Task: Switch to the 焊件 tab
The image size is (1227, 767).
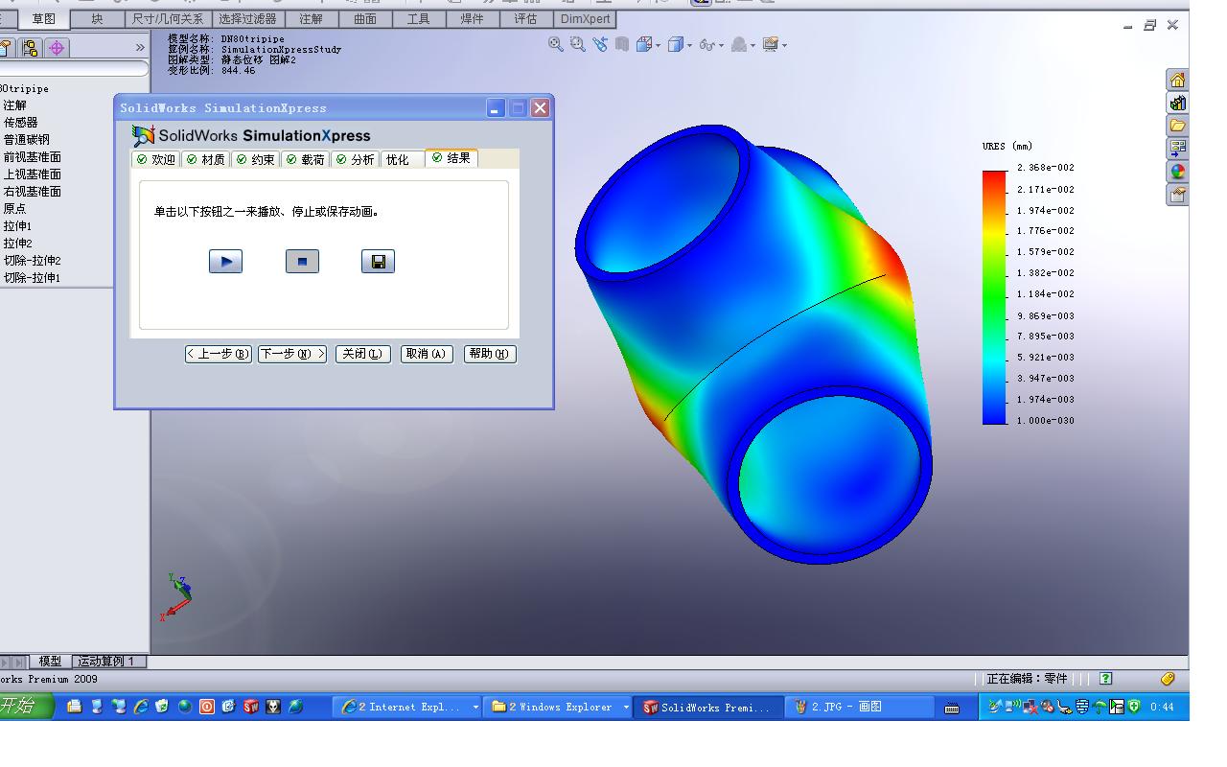Action: coord(472,19)
